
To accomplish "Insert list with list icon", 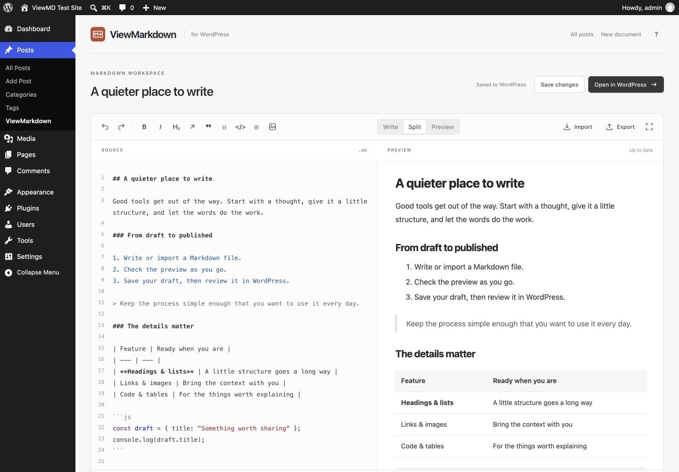I will [x=224, y=127].
